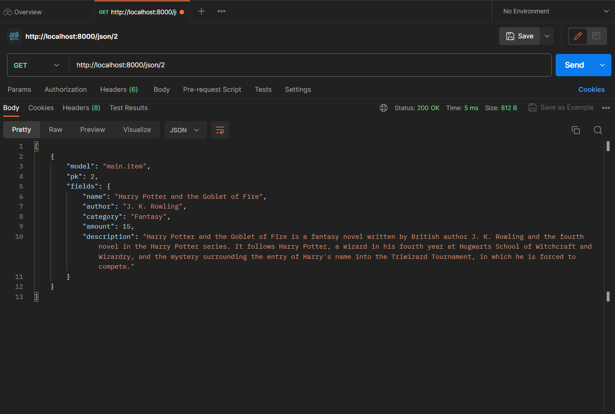Open a new request tab with plus icon

(x=201, y=11)
